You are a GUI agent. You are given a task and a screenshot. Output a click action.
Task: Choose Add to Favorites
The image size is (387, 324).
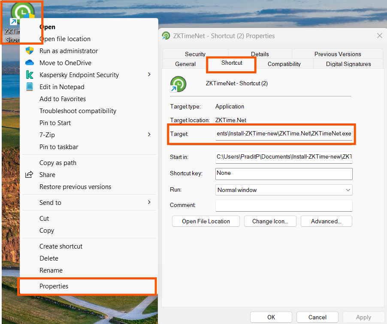pyautogui.click(x=89, y=99)
